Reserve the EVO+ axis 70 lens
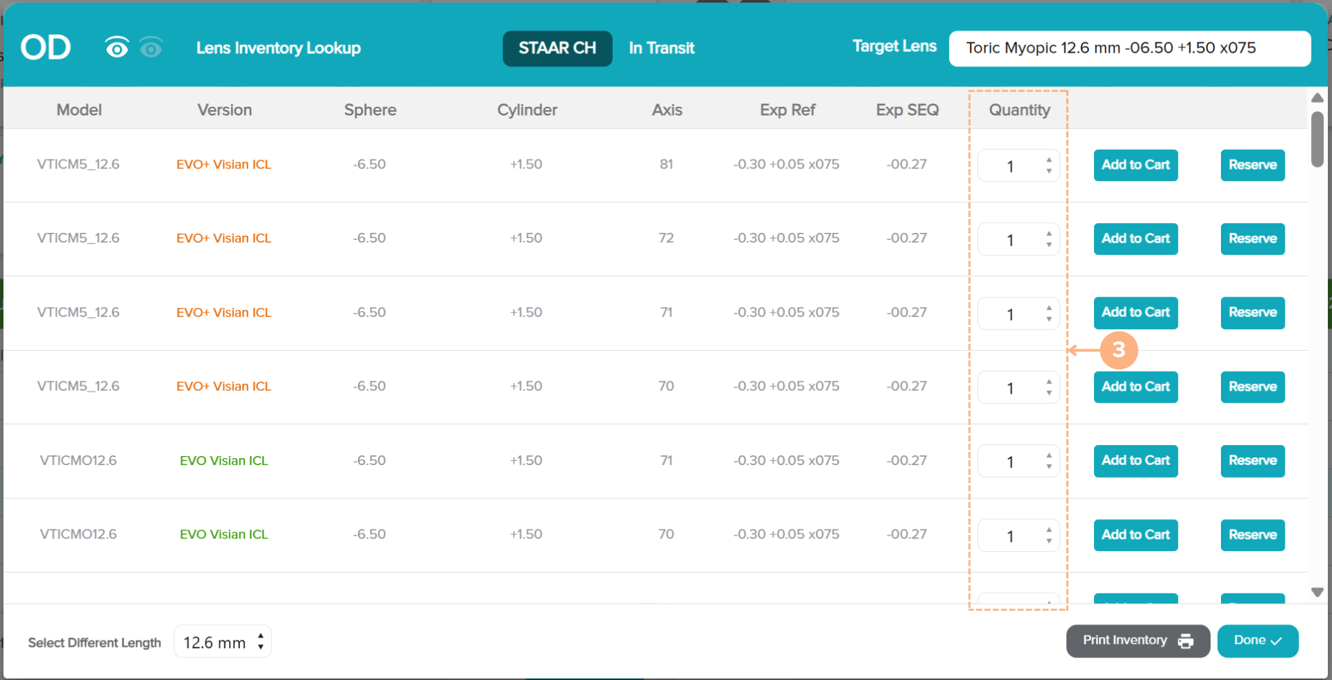This screenshot has height=680, width=1332. 1252,387
